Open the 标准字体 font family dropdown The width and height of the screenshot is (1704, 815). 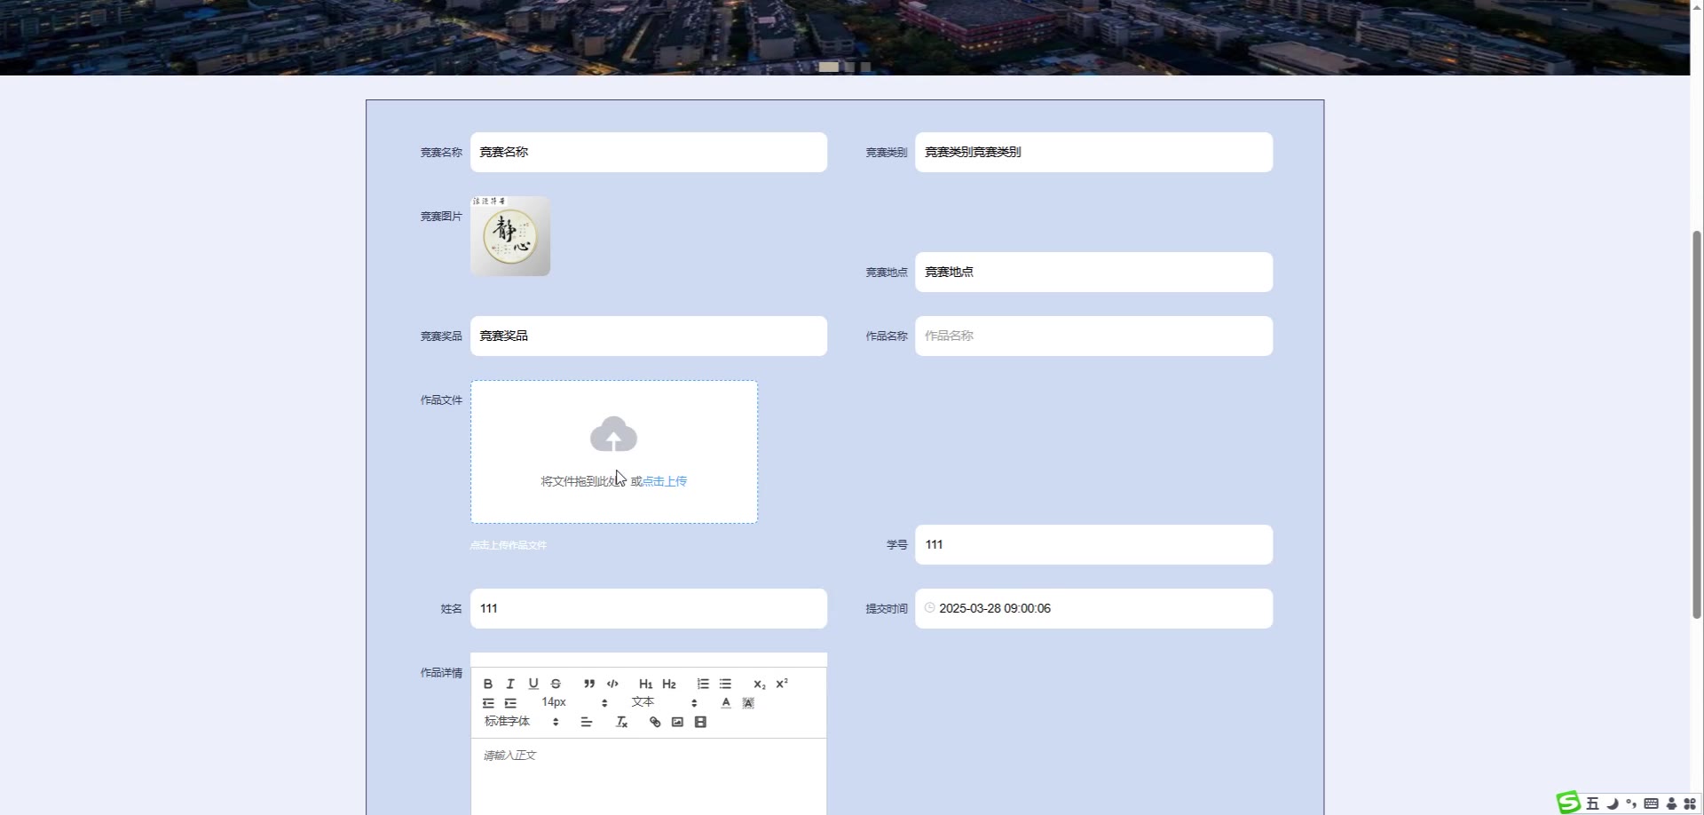tap(521, 722)
